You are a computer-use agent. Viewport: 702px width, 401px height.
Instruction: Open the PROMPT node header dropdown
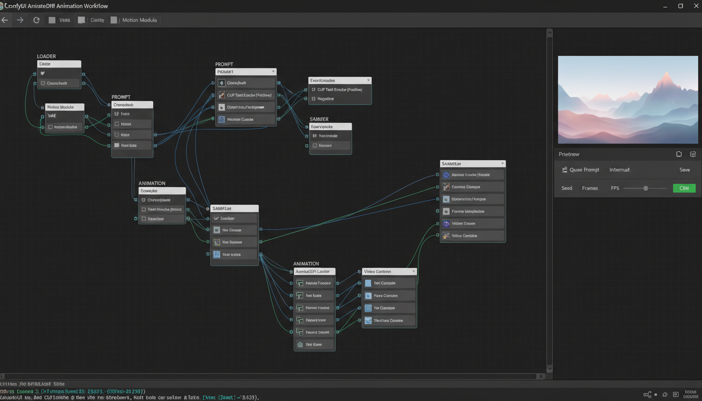pos(274,72)
